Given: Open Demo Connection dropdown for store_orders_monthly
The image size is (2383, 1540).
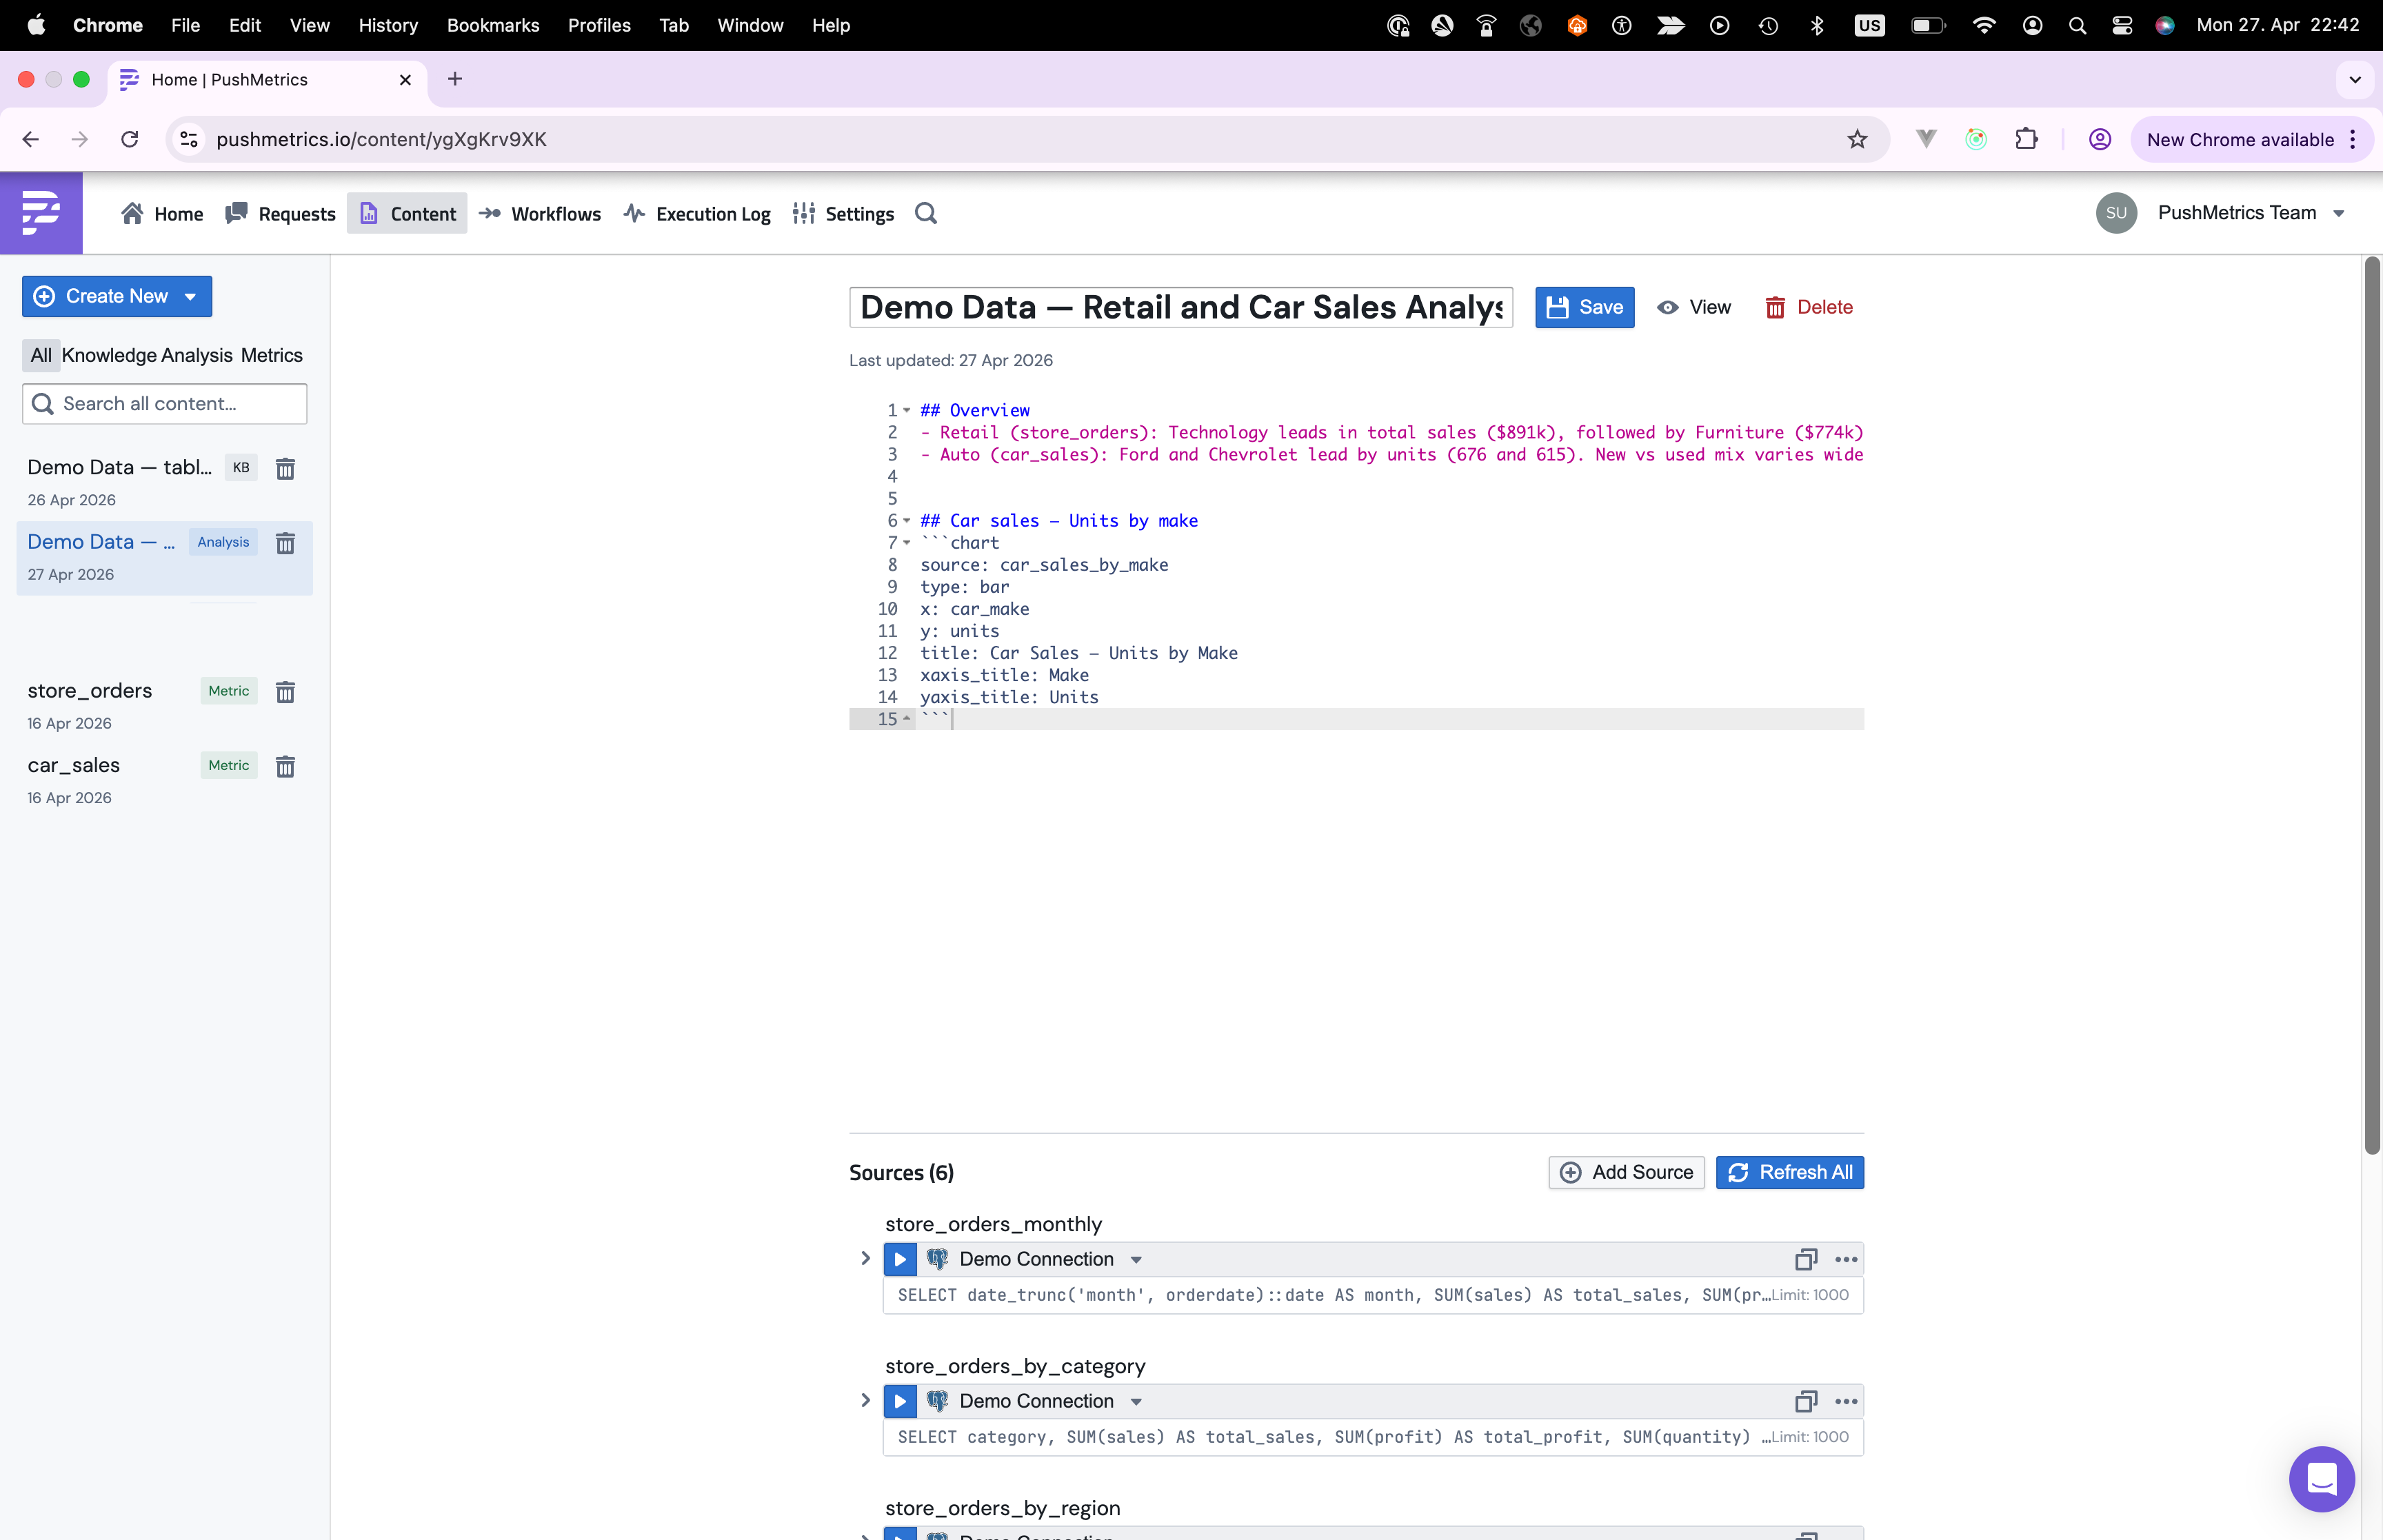Looking at the screenshot, I should [1136, 1260].
